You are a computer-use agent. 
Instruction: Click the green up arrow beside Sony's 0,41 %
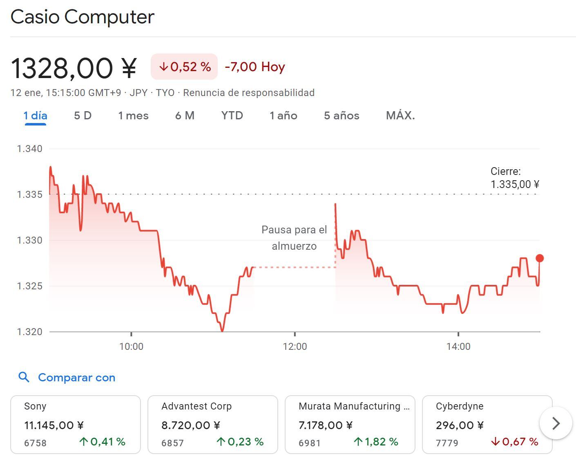pos(84,442)
